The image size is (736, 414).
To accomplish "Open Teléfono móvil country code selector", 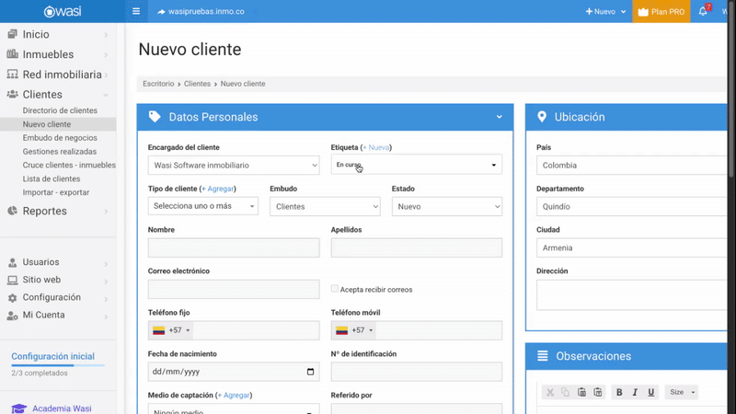I will [x=354, y=330].
